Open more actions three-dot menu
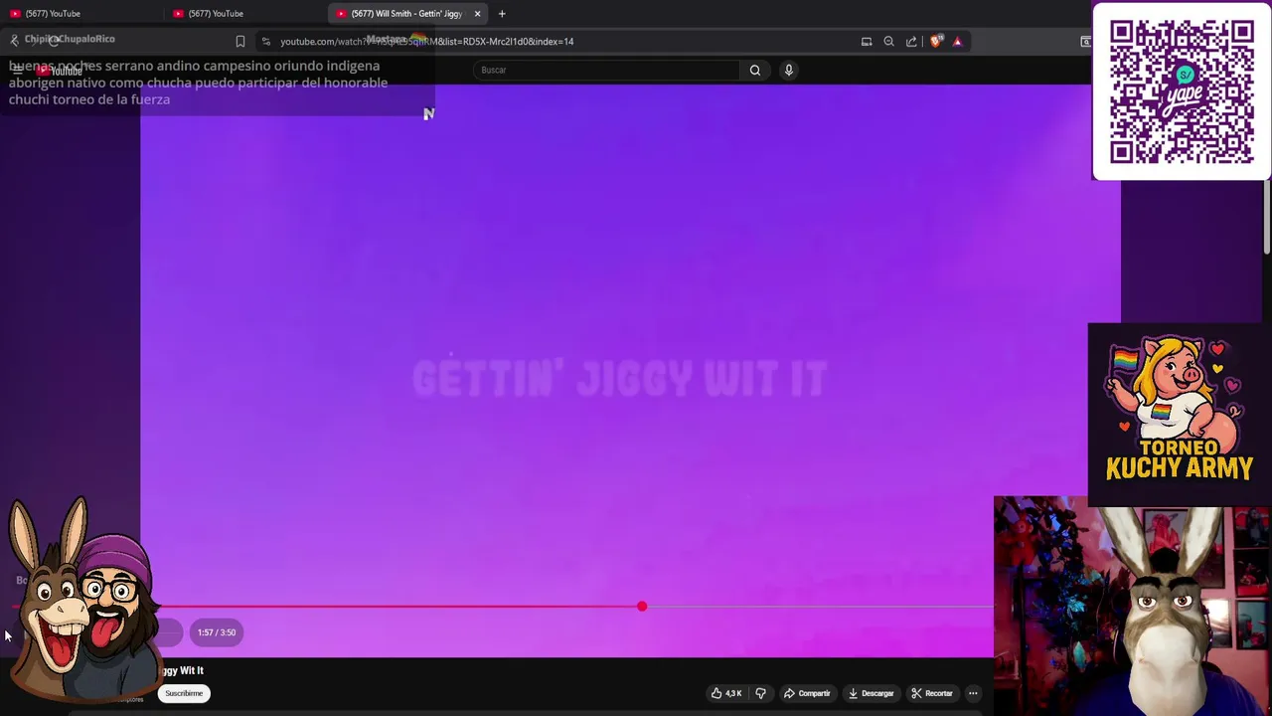Screen dimensions: 1272x716 [x=974, y=693]
